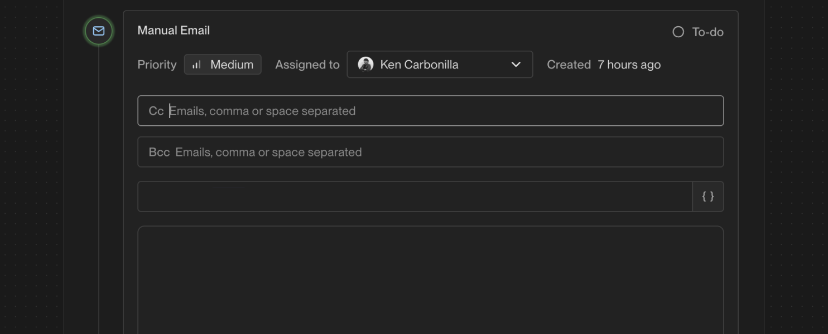Click the Priority label text

[x=157, y=65]
